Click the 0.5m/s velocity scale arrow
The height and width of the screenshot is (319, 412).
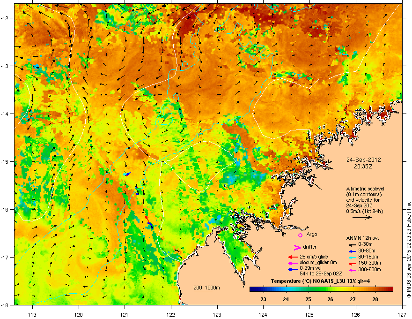pyautogui.click(x=362, y=217)
